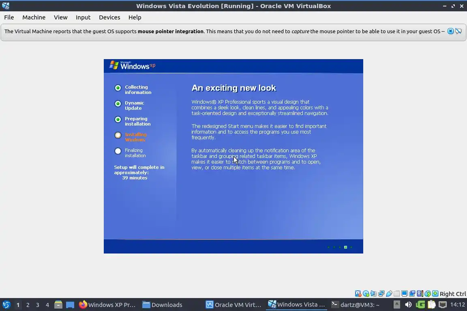This screenshot has width=467, height=311.
Task: Click the VirtualBox window icon in title bar
Action: click(5, 6)
